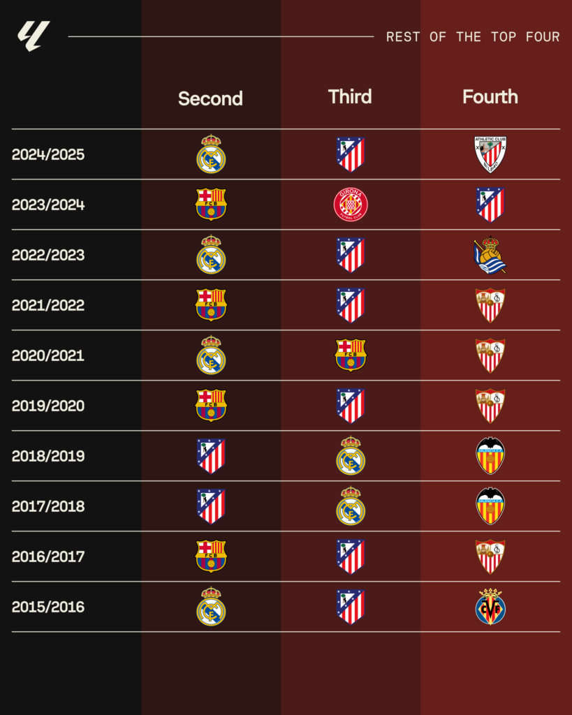Click the REST OF THE TOP FOUR title
572x715 pixels.
coord(473,37)
